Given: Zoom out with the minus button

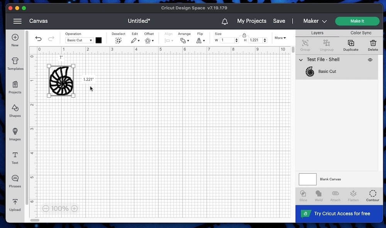Looking at the screenshot, I should click(46, 209).
